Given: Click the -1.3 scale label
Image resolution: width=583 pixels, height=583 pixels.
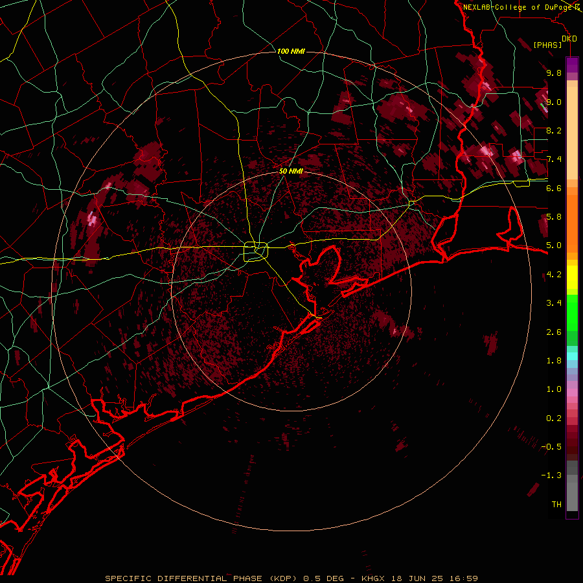Looking at the screenshot, I should (x=552, y=475).
